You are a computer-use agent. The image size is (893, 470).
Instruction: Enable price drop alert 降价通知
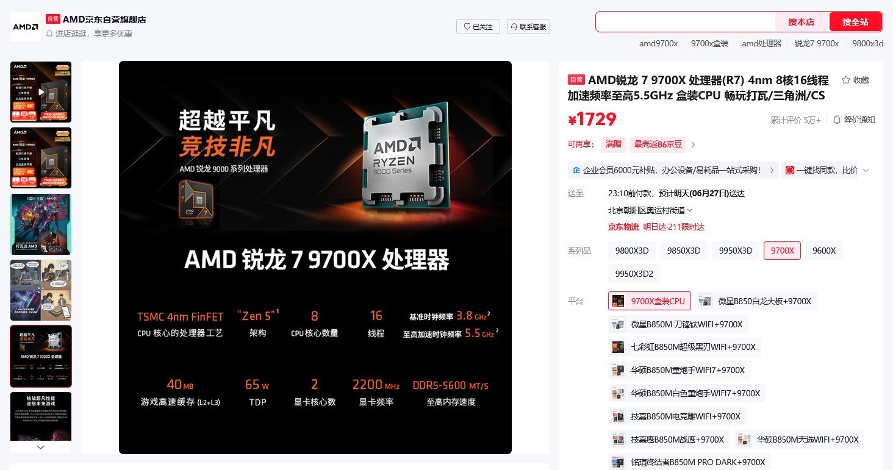pyautogui.click(x=854, y=119)
